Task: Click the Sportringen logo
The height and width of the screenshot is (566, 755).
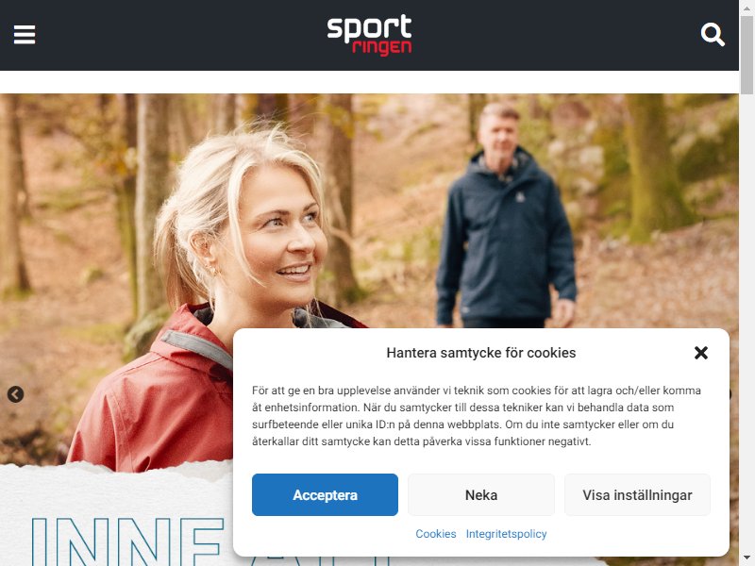Action: pos(369,35)
